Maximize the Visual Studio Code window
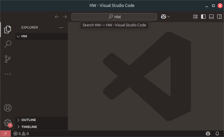The width and height of the screenshot is (224, 137). [213, 6]
